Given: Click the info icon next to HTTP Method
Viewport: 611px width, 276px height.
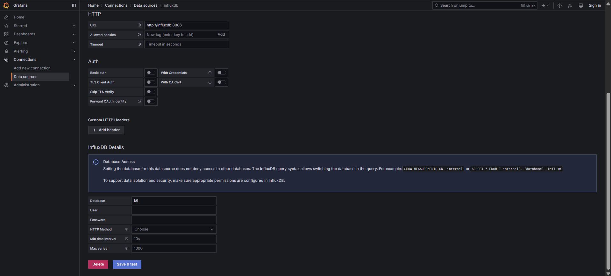Looking at the screenshot, I should [126, 229].
